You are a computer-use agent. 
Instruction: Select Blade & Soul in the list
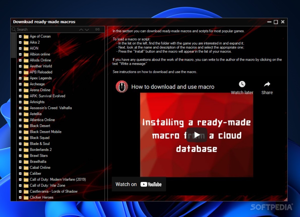pyautogui.click(x=40, y=144)
